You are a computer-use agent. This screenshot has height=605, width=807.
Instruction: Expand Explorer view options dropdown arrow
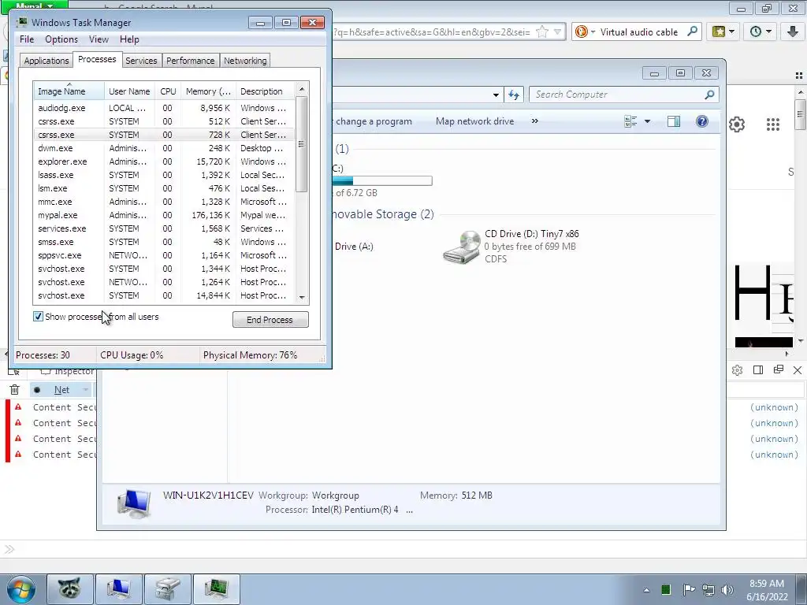(648, 121)
